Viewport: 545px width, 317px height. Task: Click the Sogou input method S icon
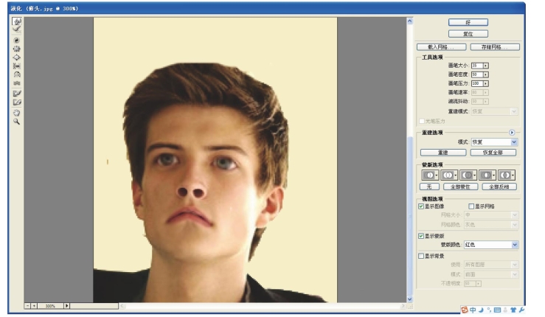tap(465, 310)
